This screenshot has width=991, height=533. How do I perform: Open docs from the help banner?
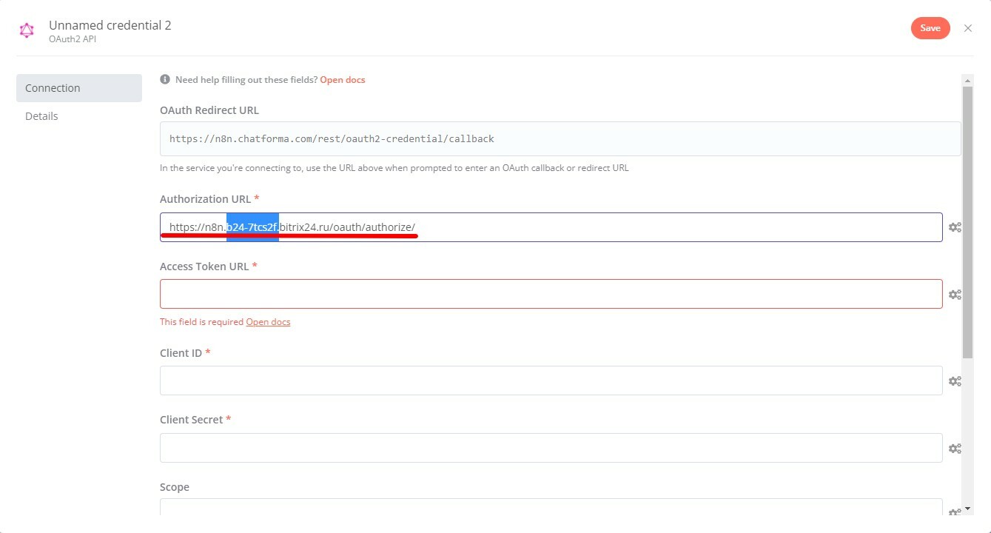[343, 79]
